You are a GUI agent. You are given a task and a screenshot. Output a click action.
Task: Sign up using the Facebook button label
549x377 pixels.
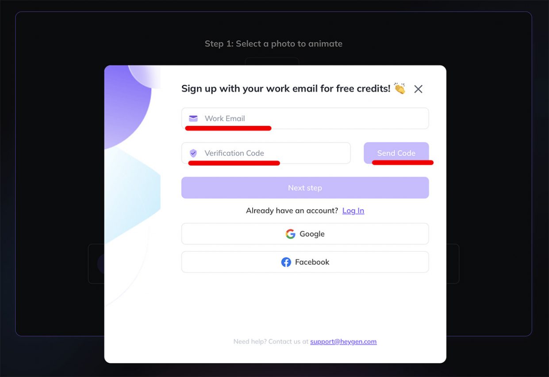click(312, 262)
